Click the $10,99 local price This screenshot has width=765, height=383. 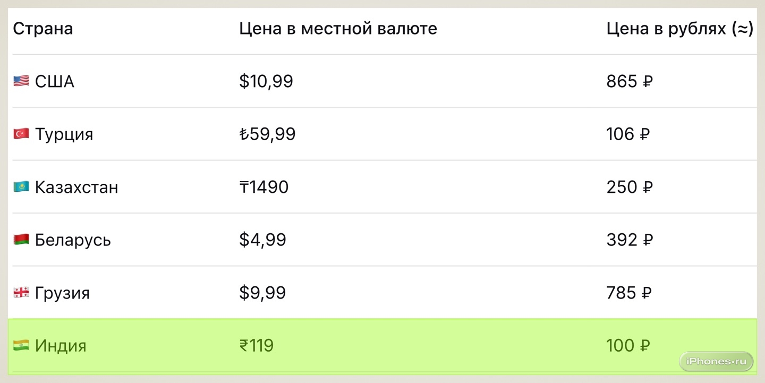pos(266,81)
